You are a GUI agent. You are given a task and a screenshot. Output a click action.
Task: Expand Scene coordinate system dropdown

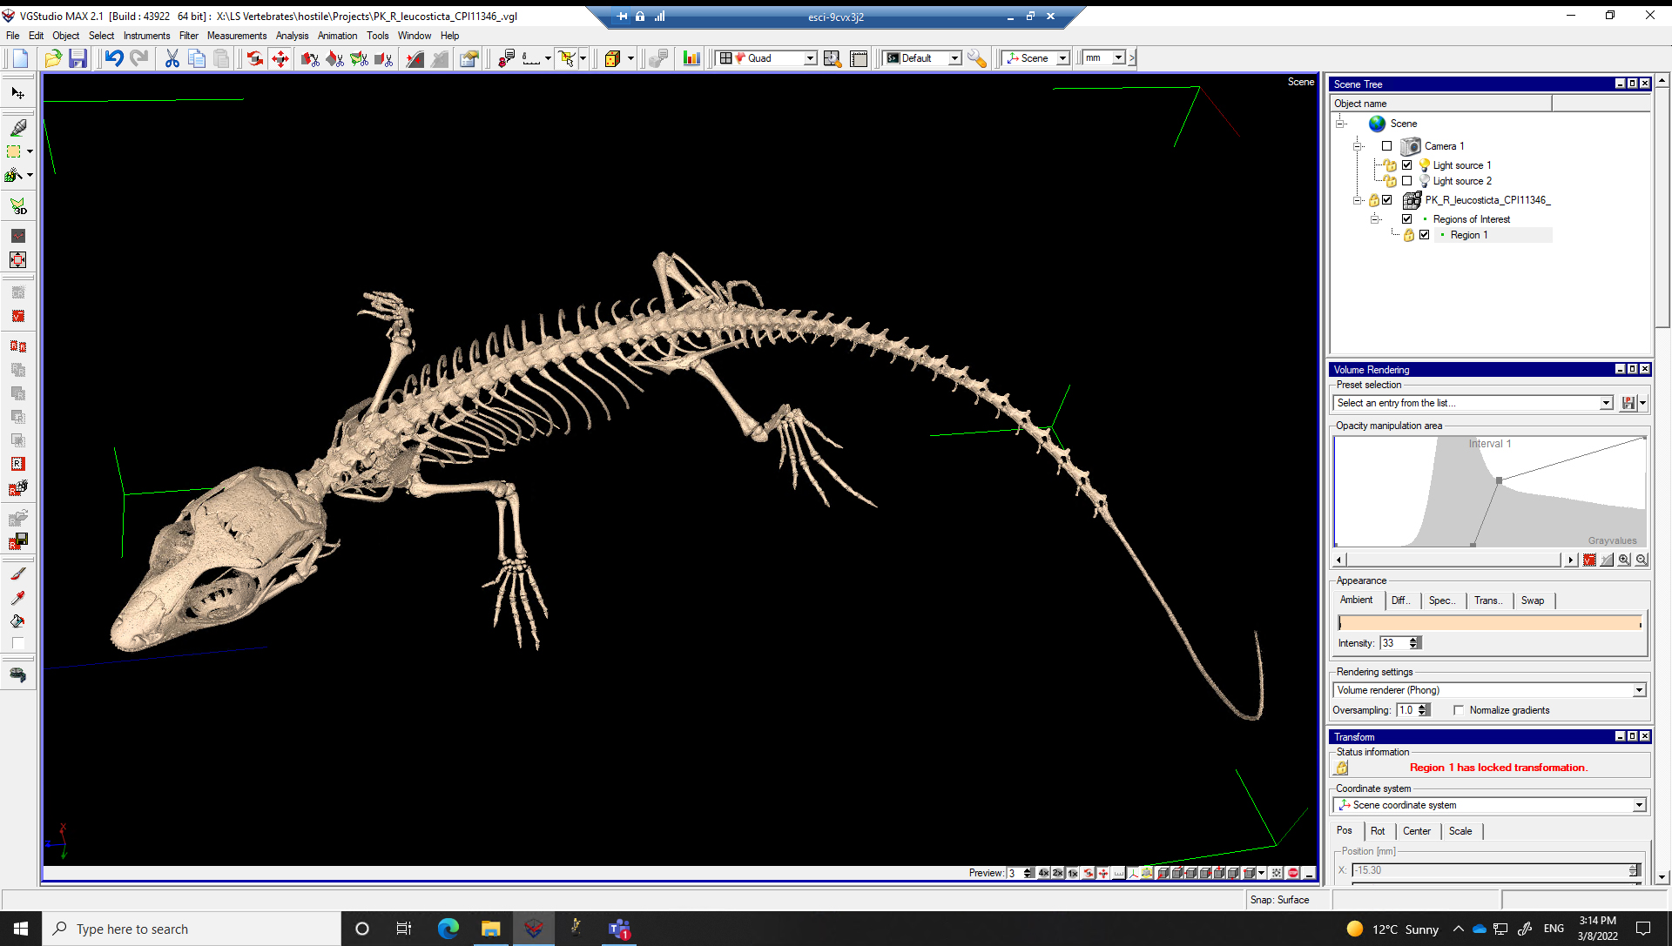tap(1638, 805)
